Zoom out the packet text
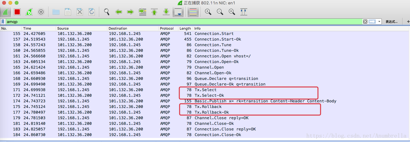 point(220,12)
